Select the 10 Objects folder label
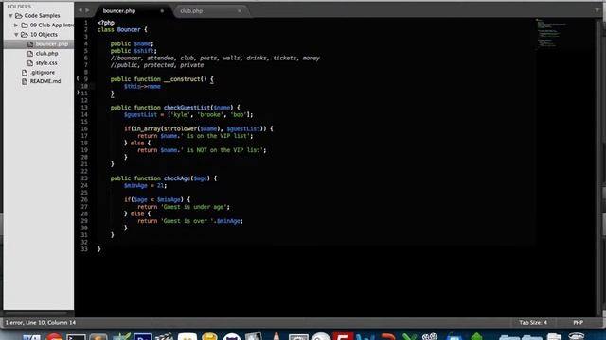The height and width of the screenshot is (340, 606). 44,35
